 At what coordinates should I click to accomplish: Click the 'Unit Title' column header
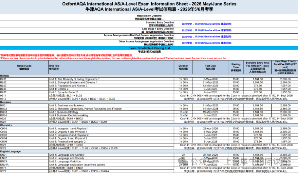(x=54, y=67)
